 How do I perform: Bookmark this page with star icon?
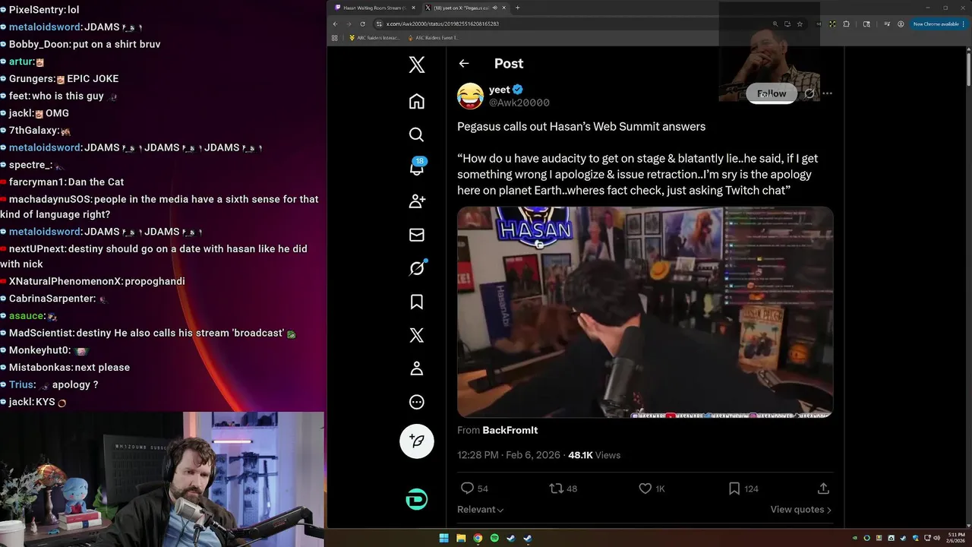tap(800, 24)
